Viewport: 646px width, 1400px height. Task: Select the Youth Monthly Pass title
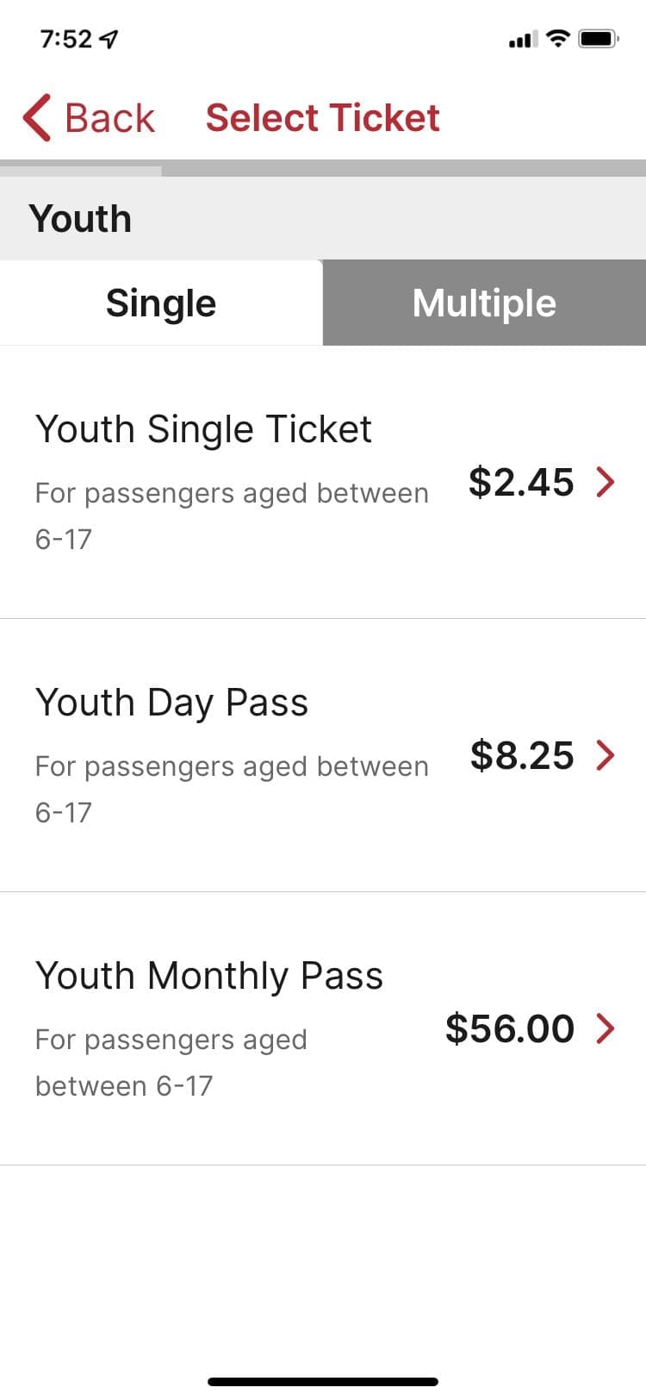[x=209, y=976]
